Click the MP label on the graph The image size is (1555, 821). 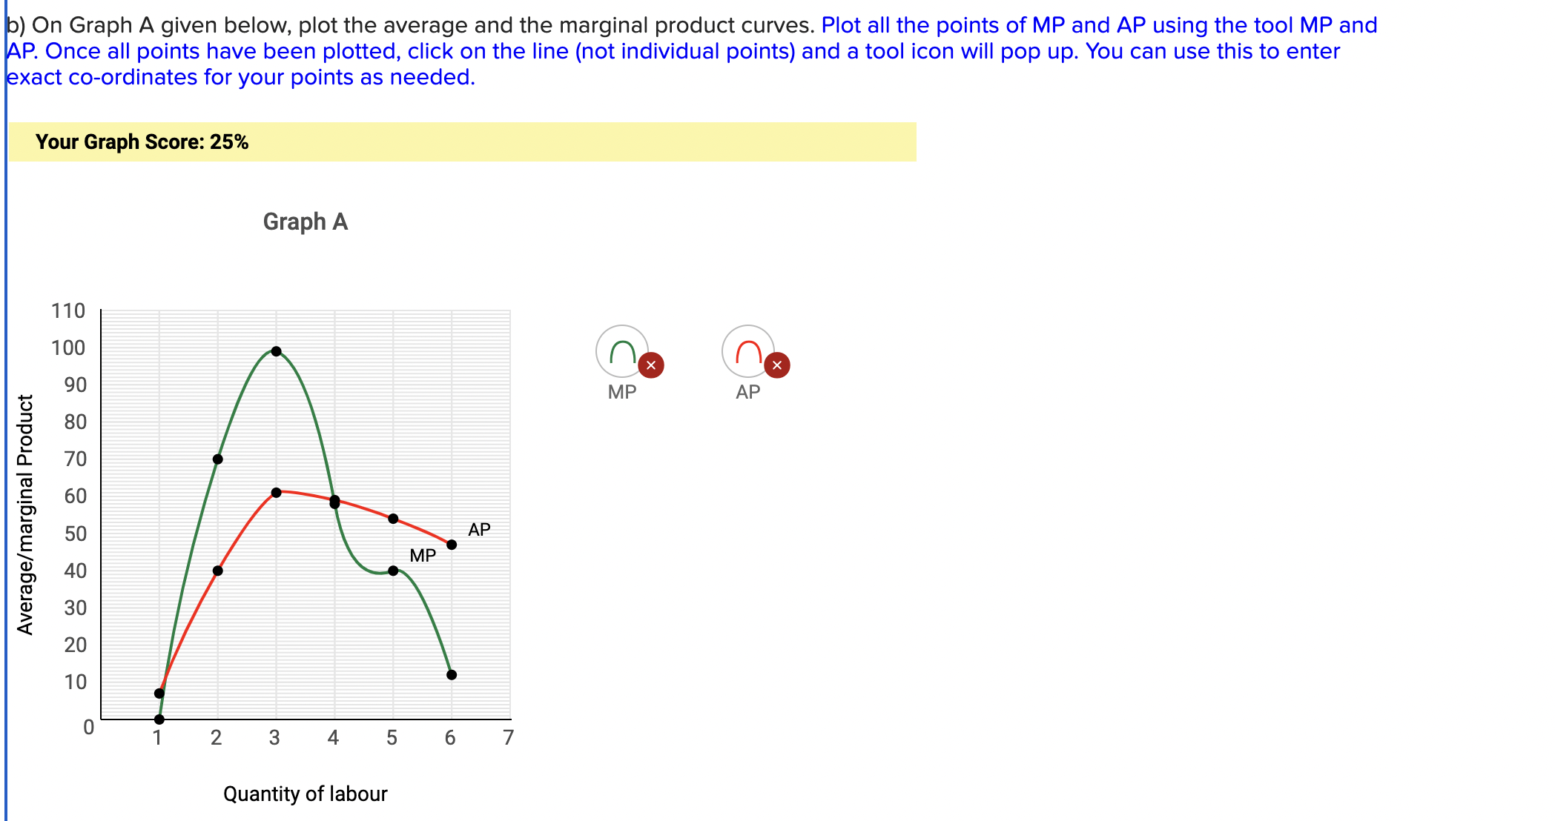[423, 554]
